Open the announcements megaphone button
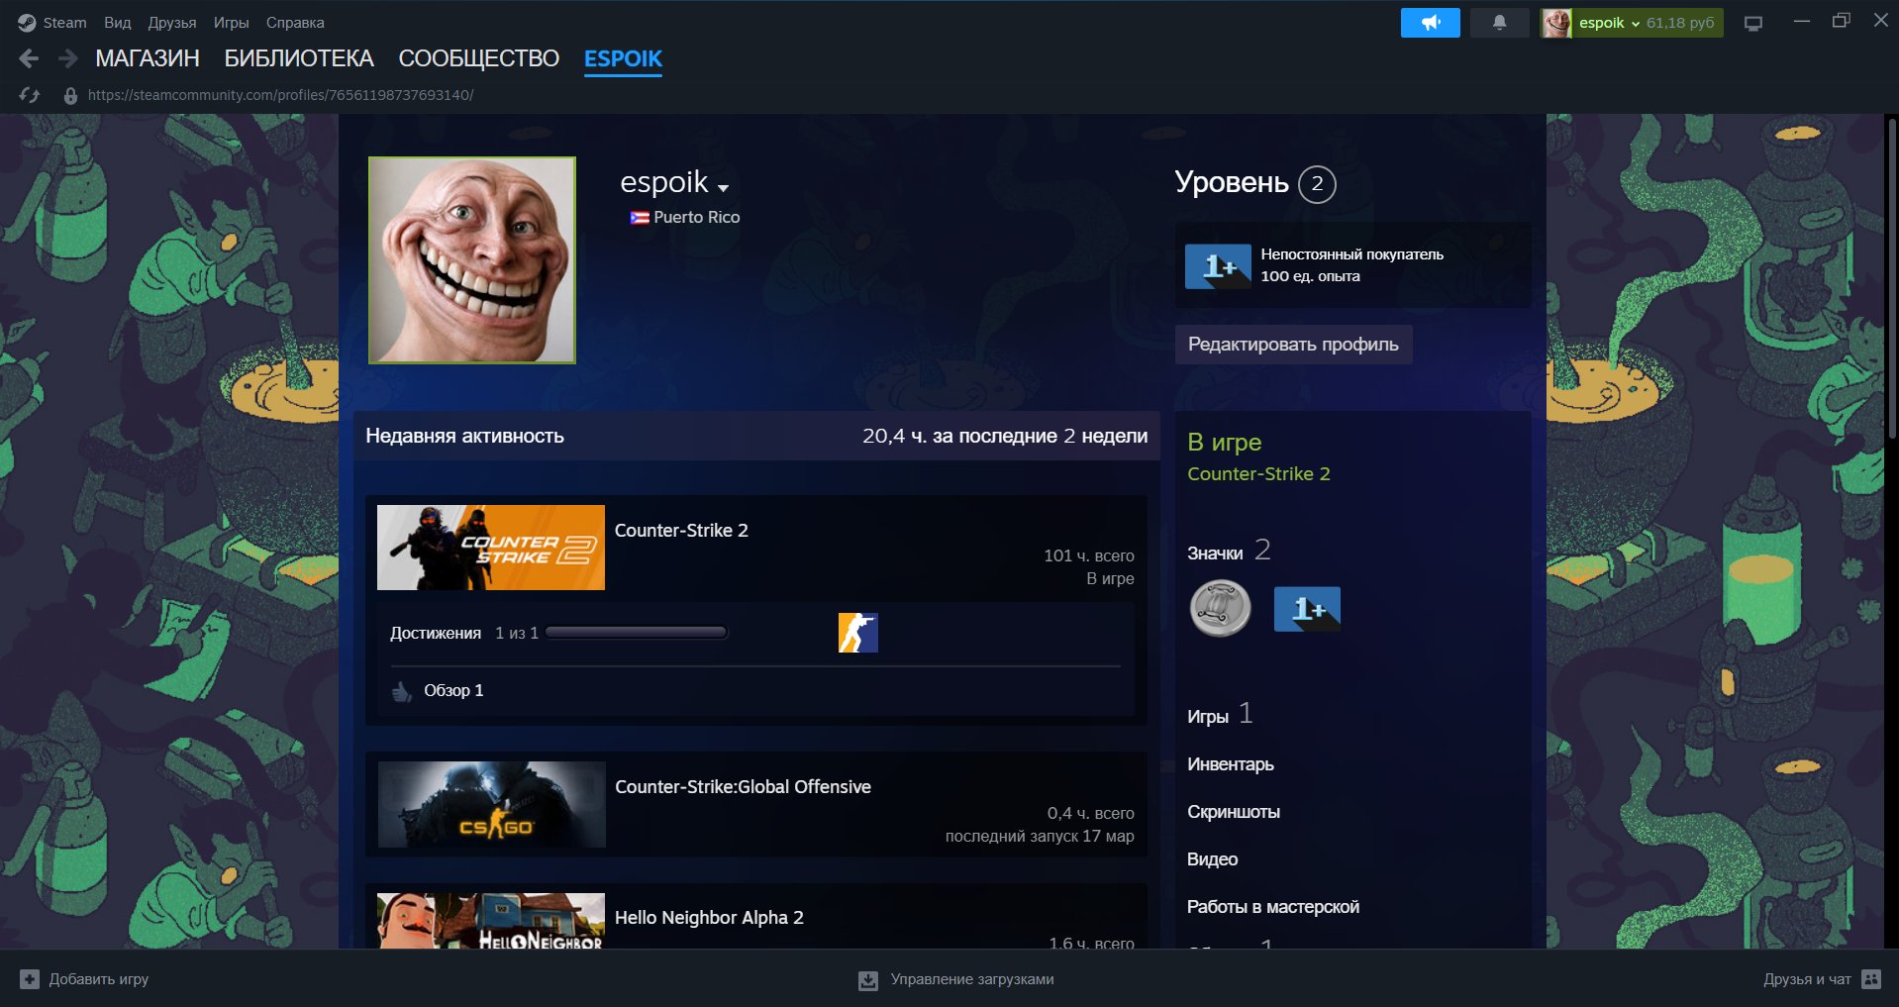 (1430, 23)
